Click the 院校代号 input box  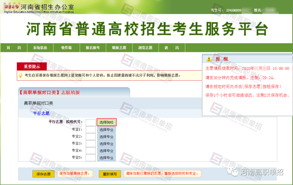pos(91,122)
